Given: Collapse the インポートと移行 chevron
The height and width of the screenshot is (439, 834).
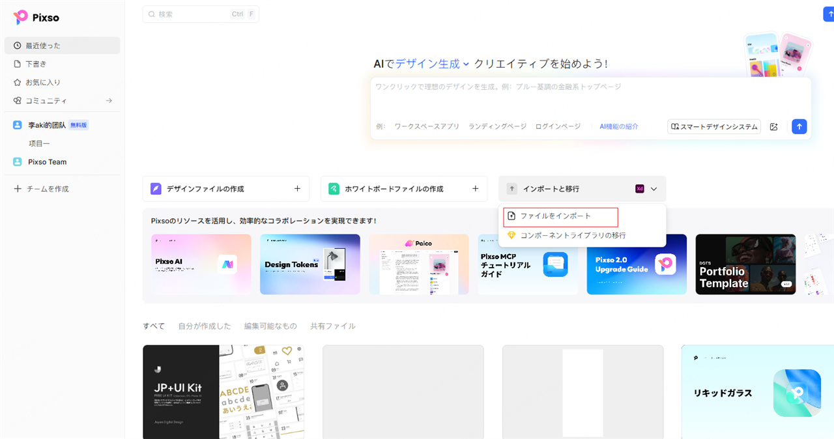Looking at the screenshot, I should point(654,189).
